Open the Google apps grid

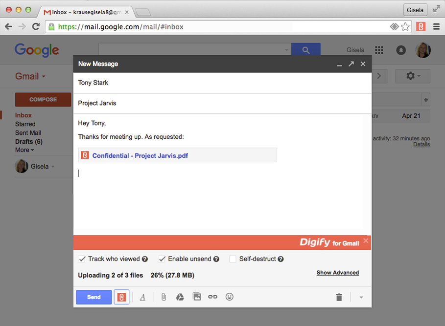(x=379, y=50)
